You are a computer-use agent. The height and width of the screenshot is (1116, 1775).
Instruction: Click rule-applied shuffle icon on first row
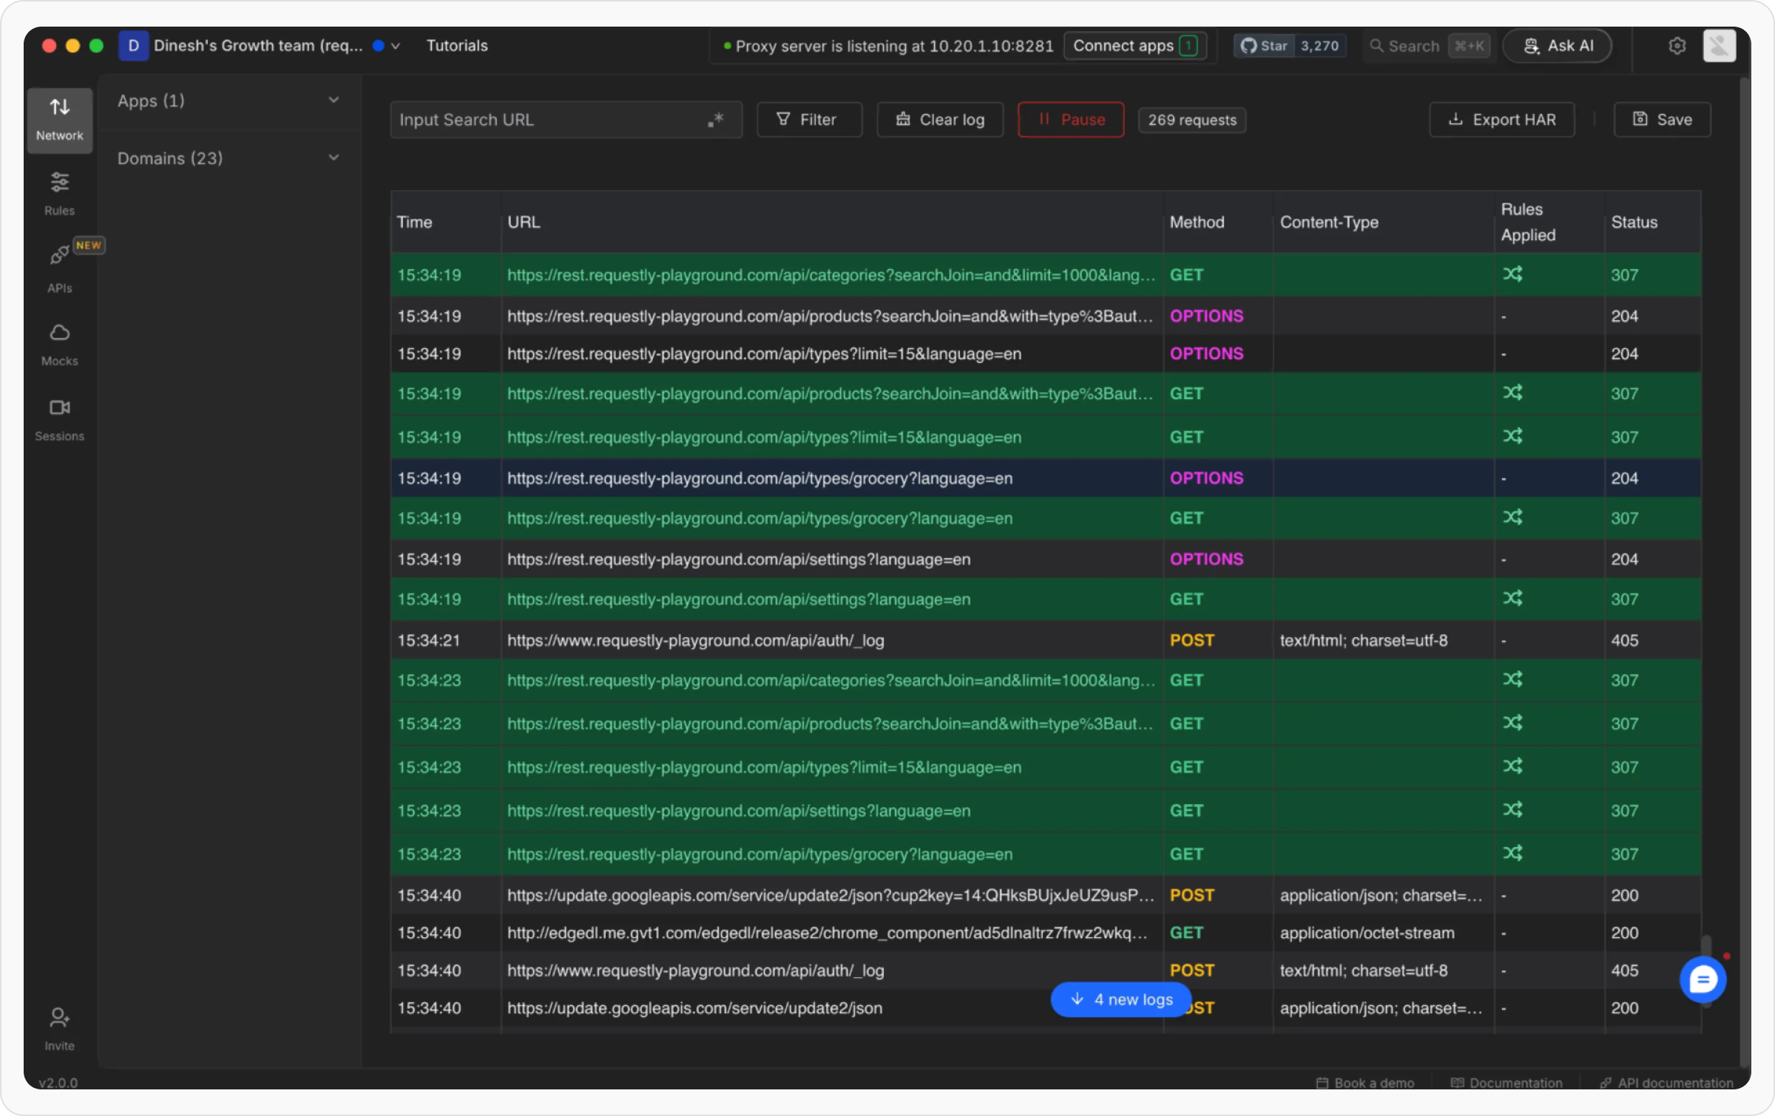click(1512, 275)
